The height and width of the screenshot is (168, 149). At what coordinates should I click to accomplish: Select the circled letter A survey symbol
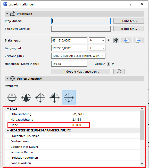pyautogui.click(x=12, y=97)
